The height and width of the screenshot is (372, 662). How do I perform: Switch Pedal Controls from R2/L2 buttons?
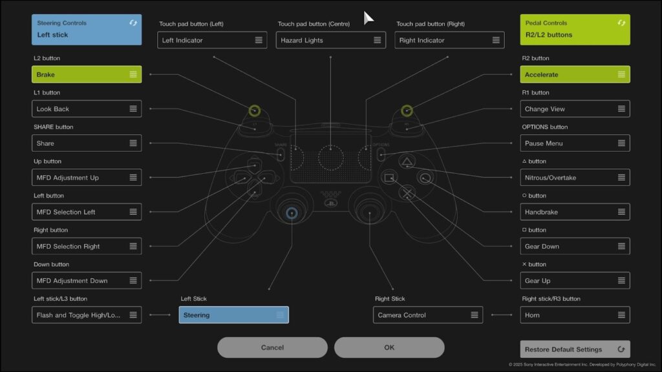point(575,30)
